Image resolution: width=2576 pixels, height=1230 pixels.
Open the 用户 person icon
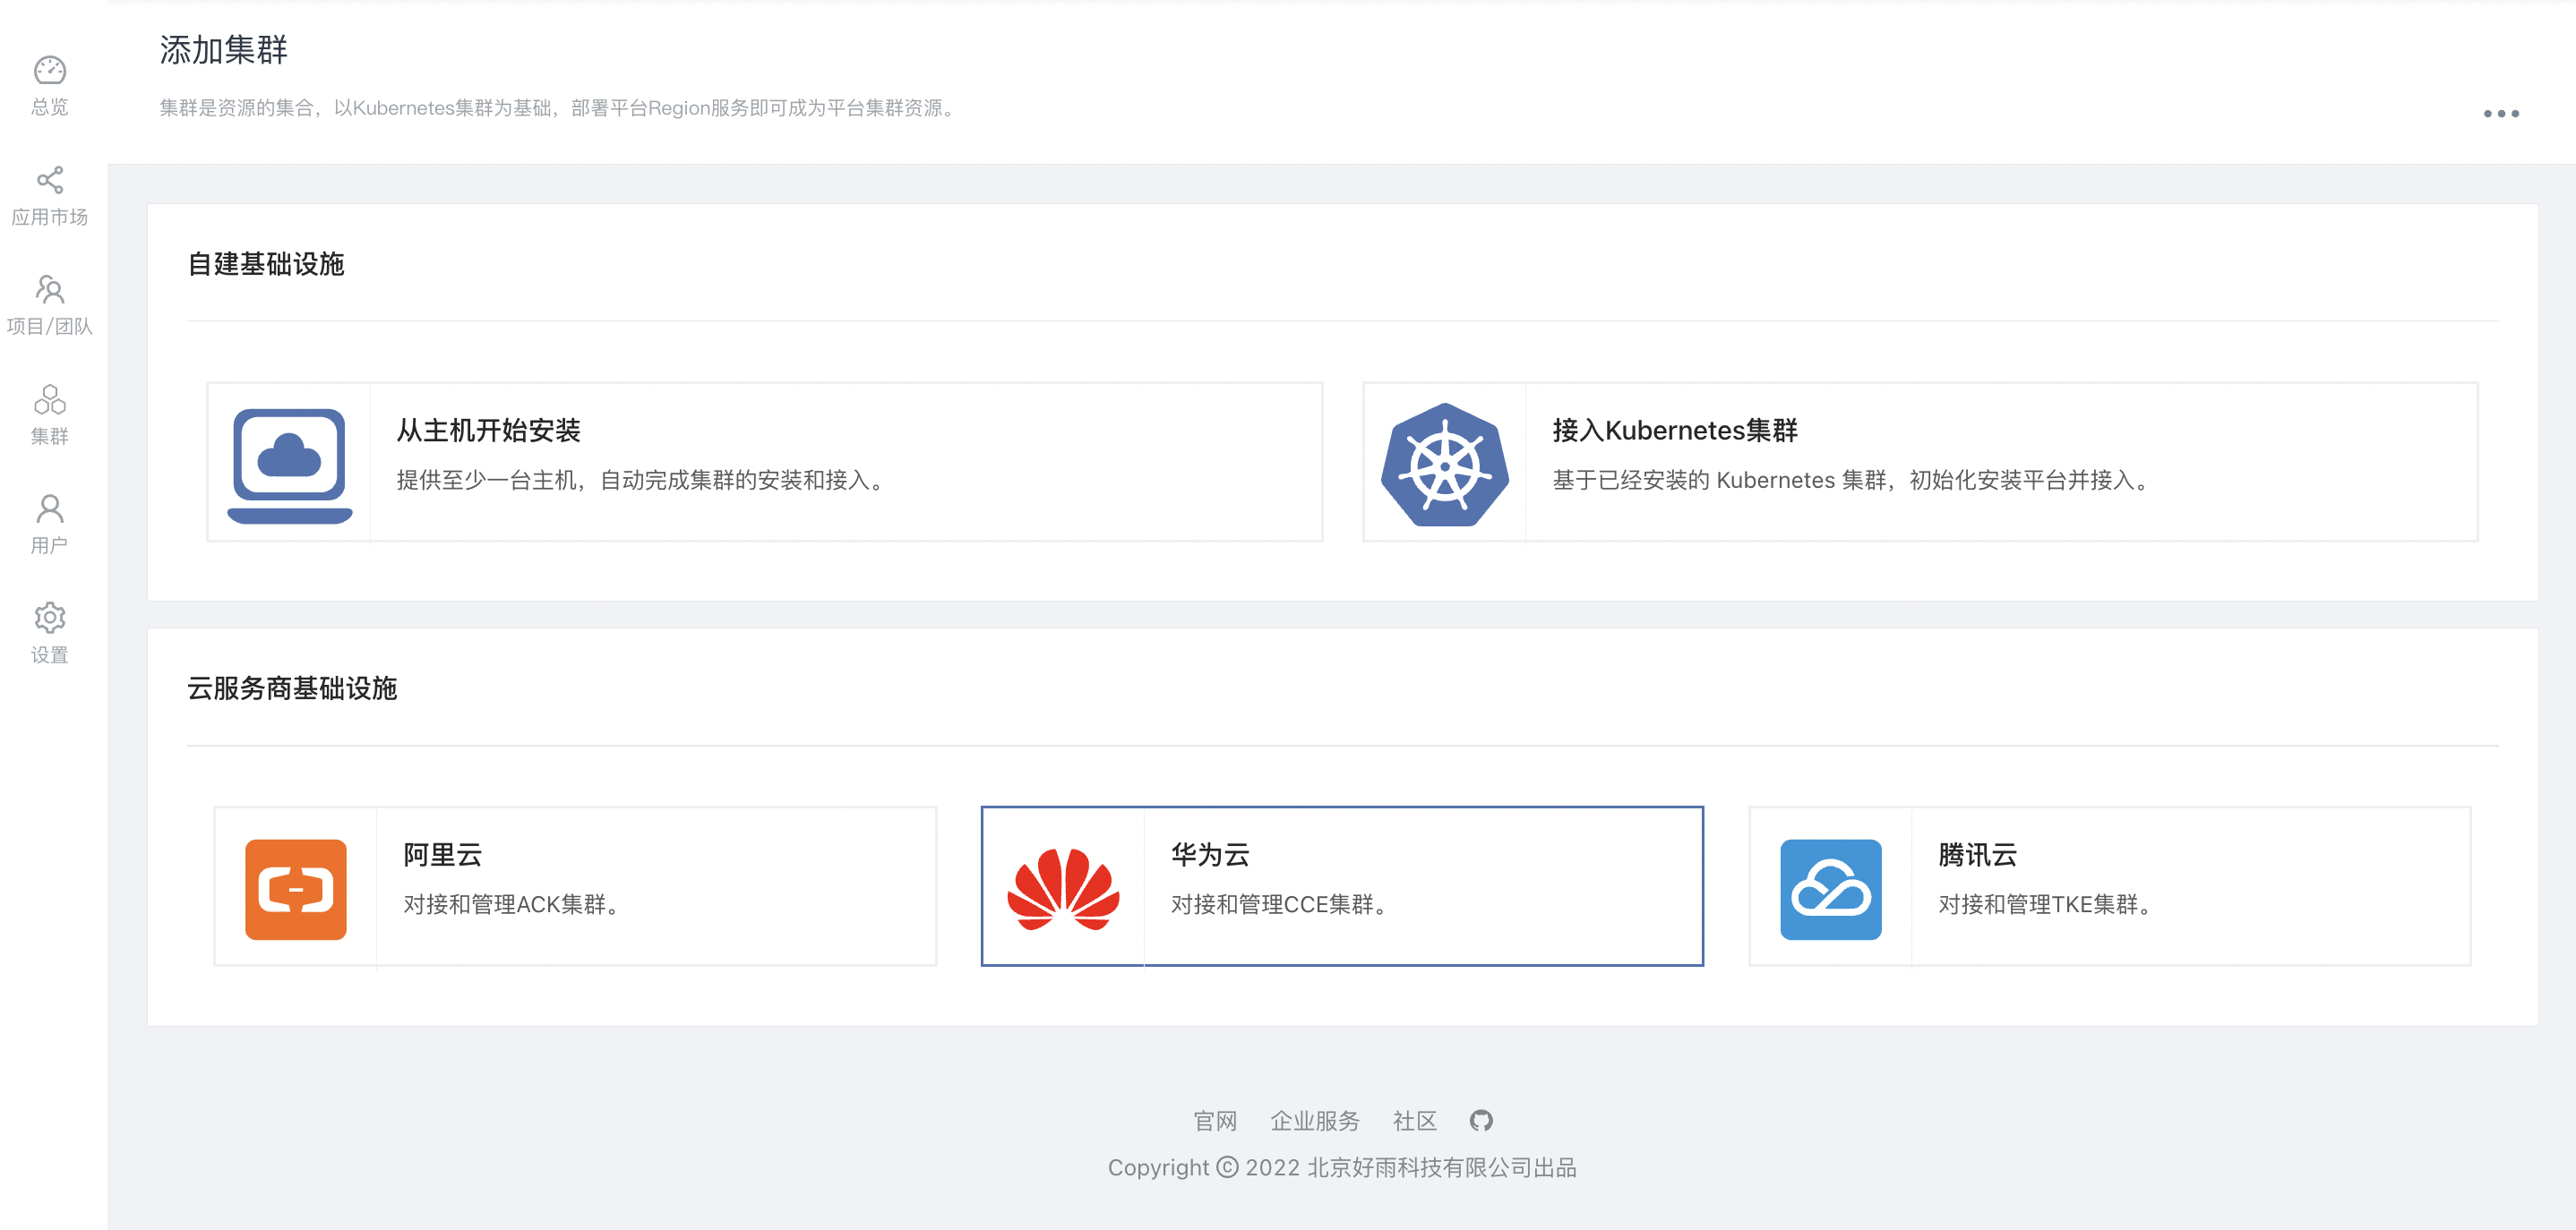tap(50, 508)
